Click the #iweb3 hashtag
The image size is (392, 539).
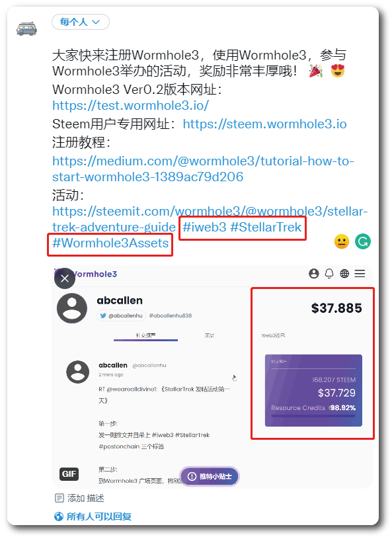[x=204, y=227]
